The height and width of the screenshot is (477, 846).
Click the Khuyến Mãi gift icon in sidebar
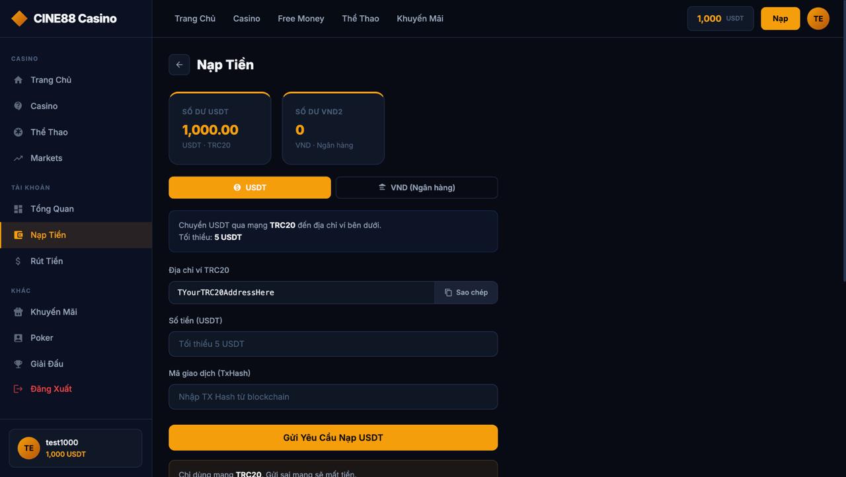pyautogui.click(x=19, y=312)
